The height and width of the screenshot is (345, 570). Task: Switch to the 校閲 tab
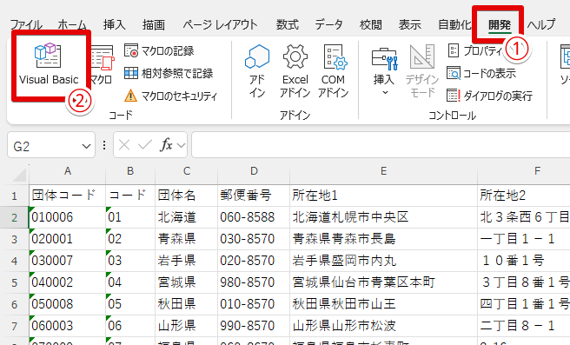pos(371,24)
